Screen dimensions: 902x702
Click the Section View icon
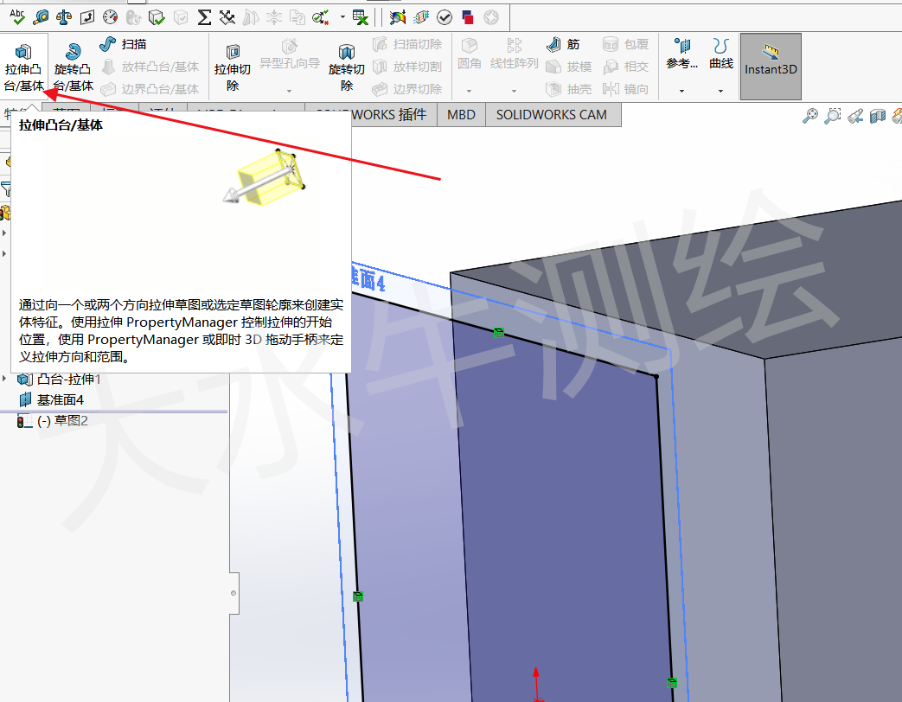(x=878, y=116)
